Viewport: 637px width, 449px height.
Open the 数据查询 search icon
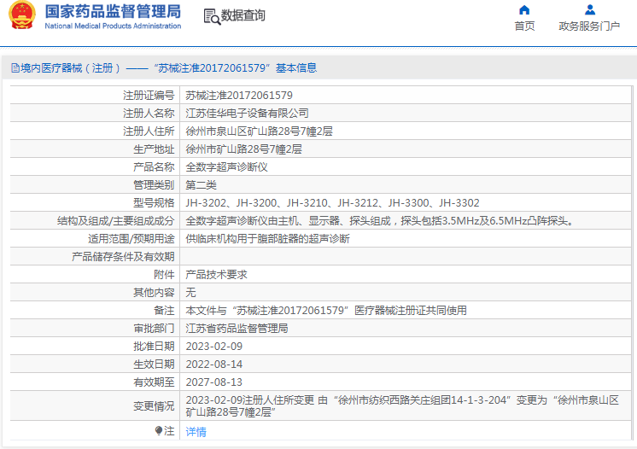point(212,16)
